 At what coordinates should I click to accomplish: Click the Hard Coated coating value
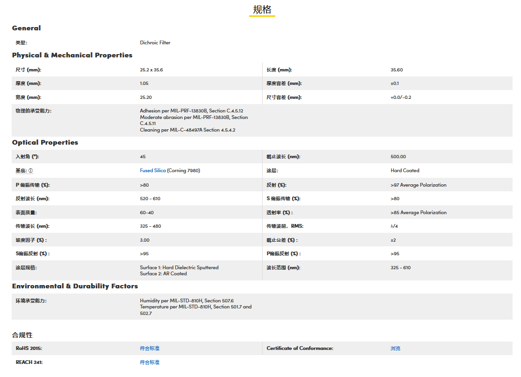[405, 171]
